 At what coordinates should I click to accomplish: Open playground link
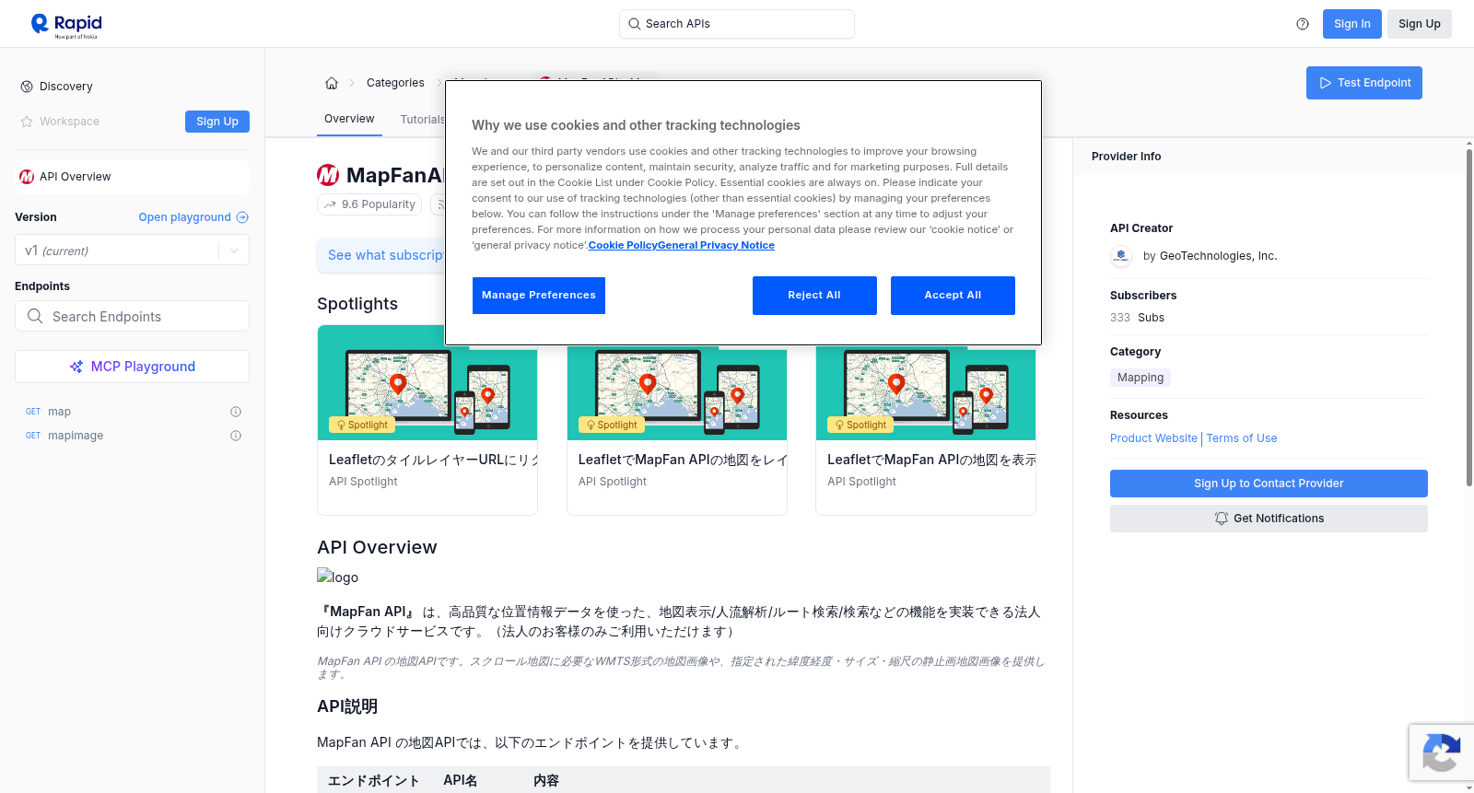click(x=193, y=217)
